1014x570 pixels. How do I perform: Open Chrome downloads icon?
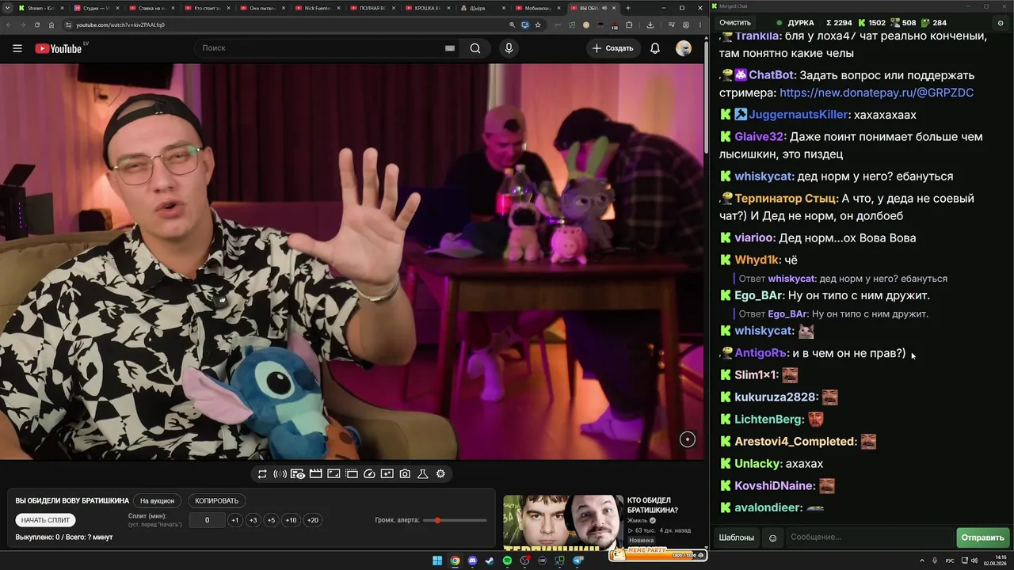pyautogui.click(x=650, y=25)
